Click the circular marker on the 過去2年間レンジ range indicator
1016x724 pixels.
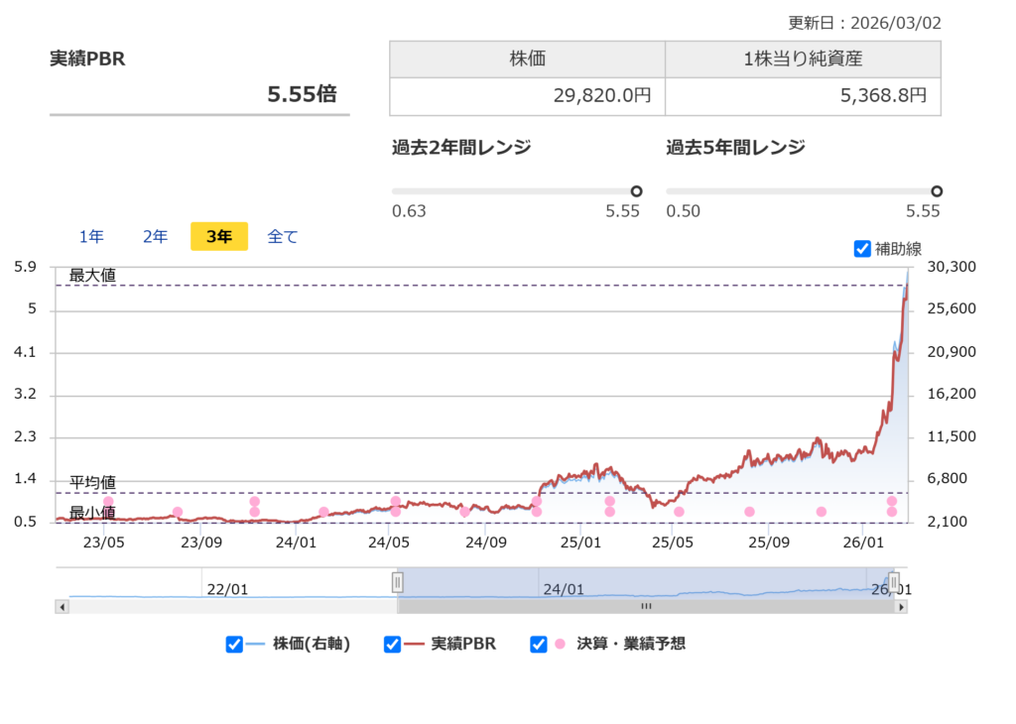click(x=636, y=190)
